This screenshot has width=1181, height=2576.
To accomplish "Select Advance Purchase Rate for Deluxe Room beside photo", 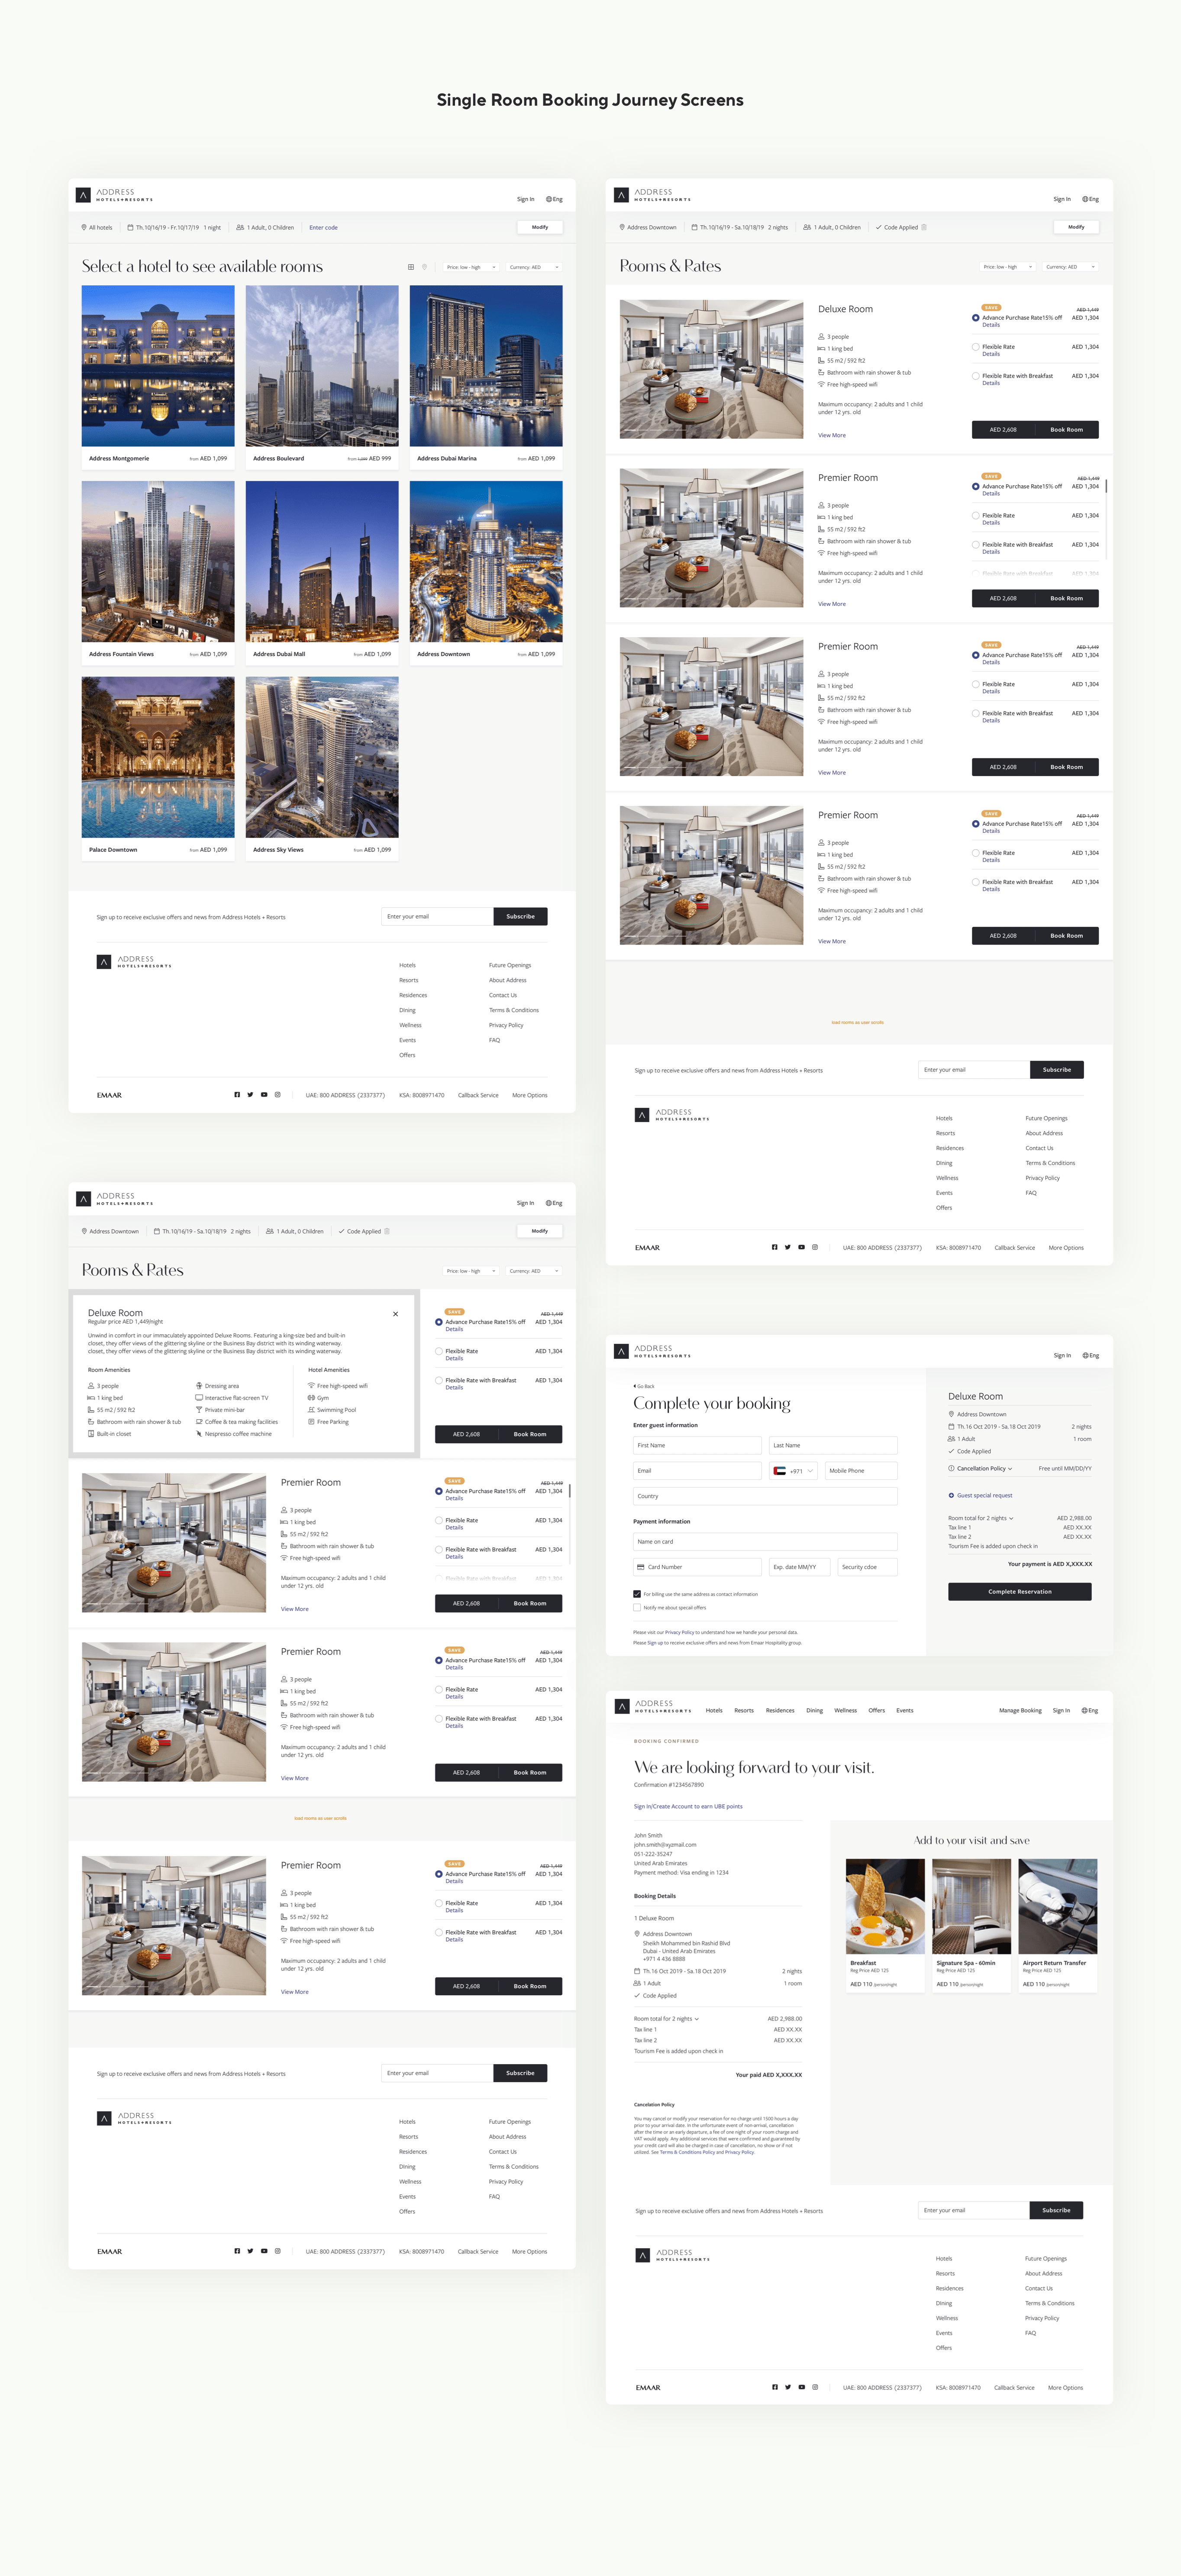I will click(976, 318).
